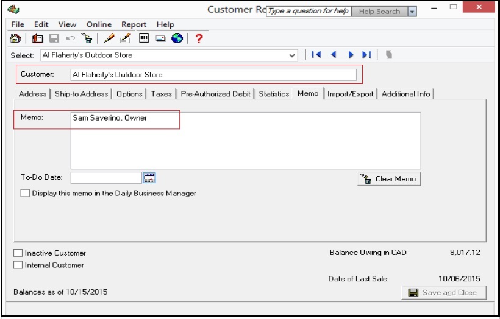Go to the previous customer record arrow
The image size is (500, 319).
334,55
